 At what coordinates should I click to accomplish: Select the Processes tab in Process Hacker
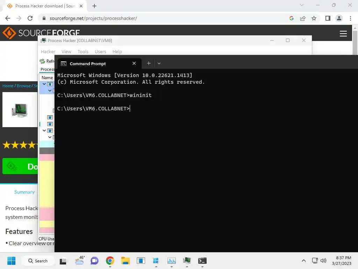(47, 69)
